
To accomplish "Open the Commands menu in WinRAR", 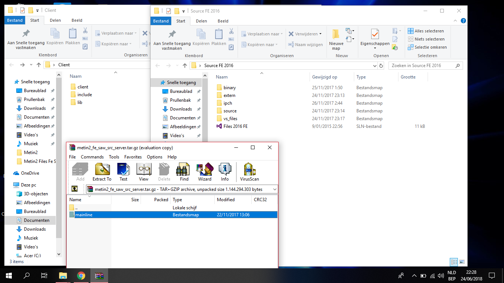I will (92, 157).
